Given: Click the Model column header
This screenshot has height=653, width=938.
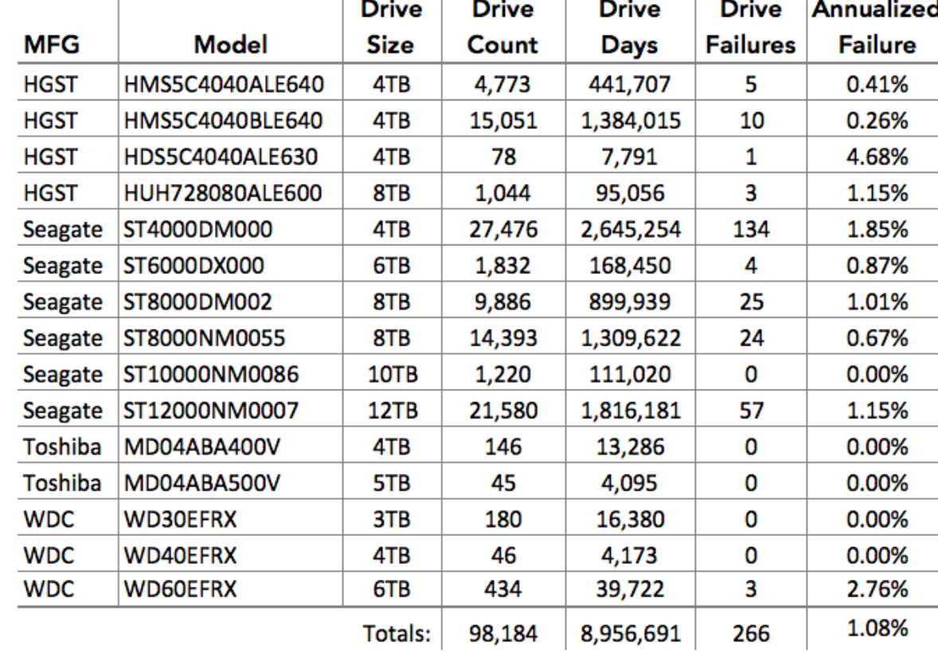Looking at the screenshot, I should [x=230, y=45].
